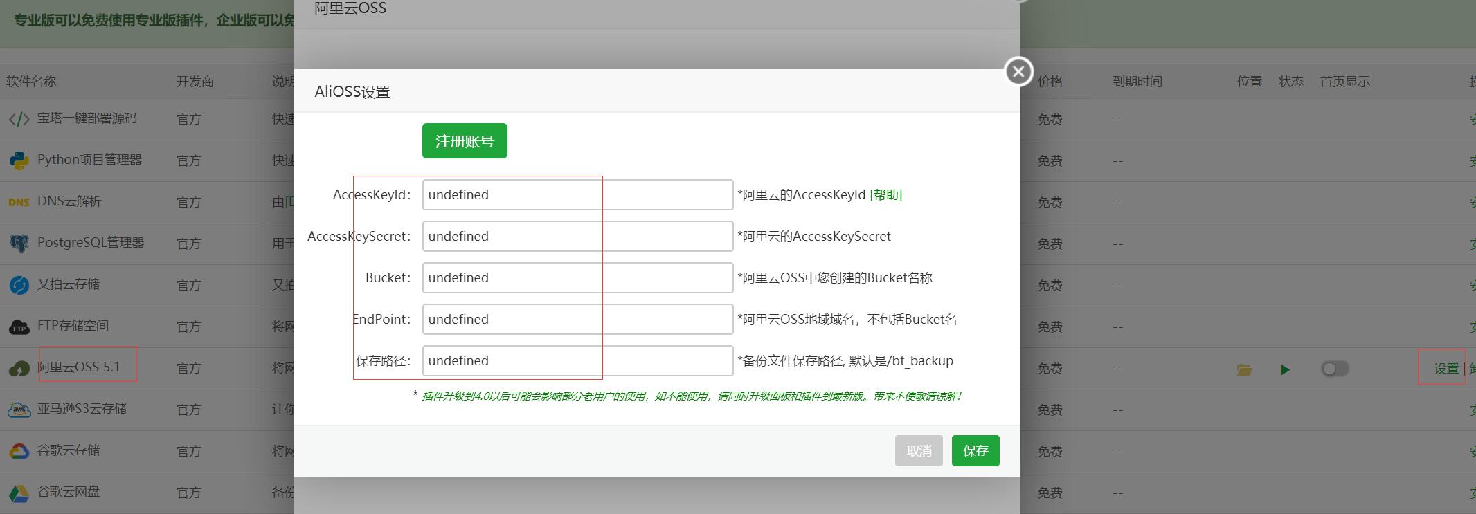Image resolution: width=1476 pixels, height=514 pixels.
Task: Select the PostgreSQL管理器 plugin name
Action: [91, 243]
